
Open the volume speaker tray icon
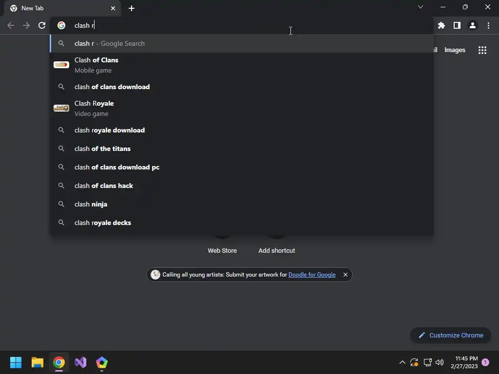click(x=440, y=362)
